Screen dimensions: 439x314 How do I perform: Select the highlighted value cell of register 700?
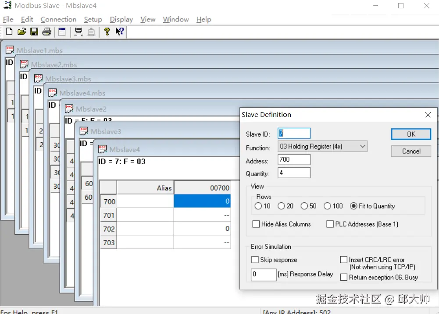click(x=202, y=201)
